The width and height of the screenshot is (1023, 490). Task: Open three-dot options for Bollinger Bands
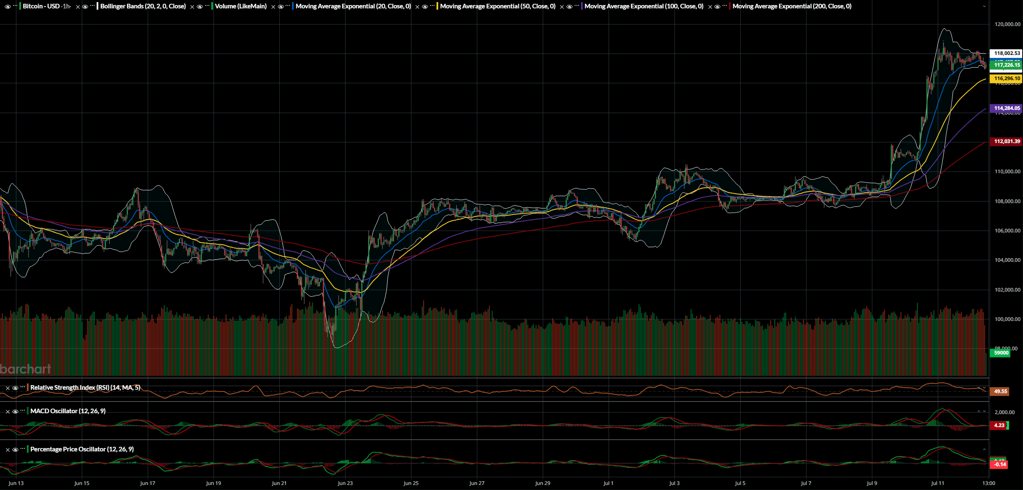click(92, 6)
